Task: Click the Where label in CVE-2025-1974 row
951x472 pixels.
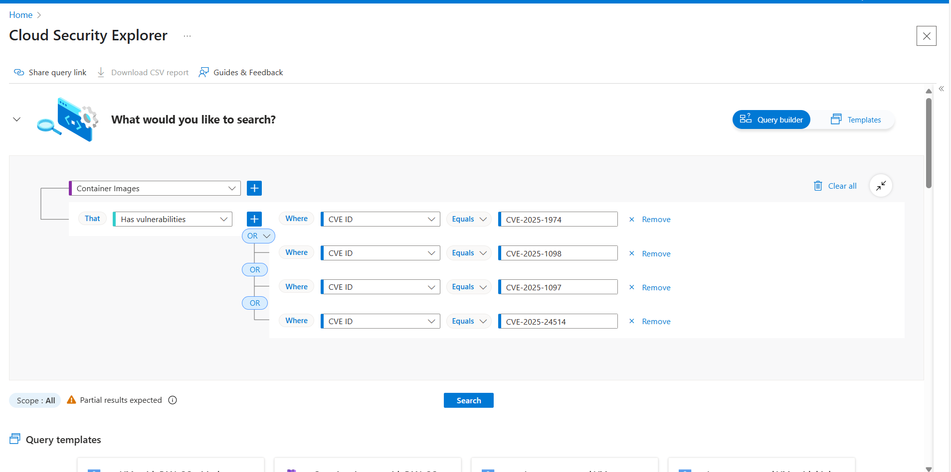Action: pyautogui.click(x=296, y=219)
